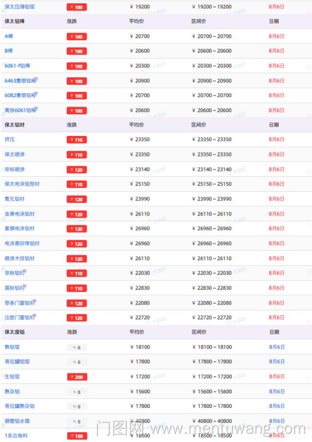Click the grey 0 change badge for 熟铝锭

tap(77, 348)
